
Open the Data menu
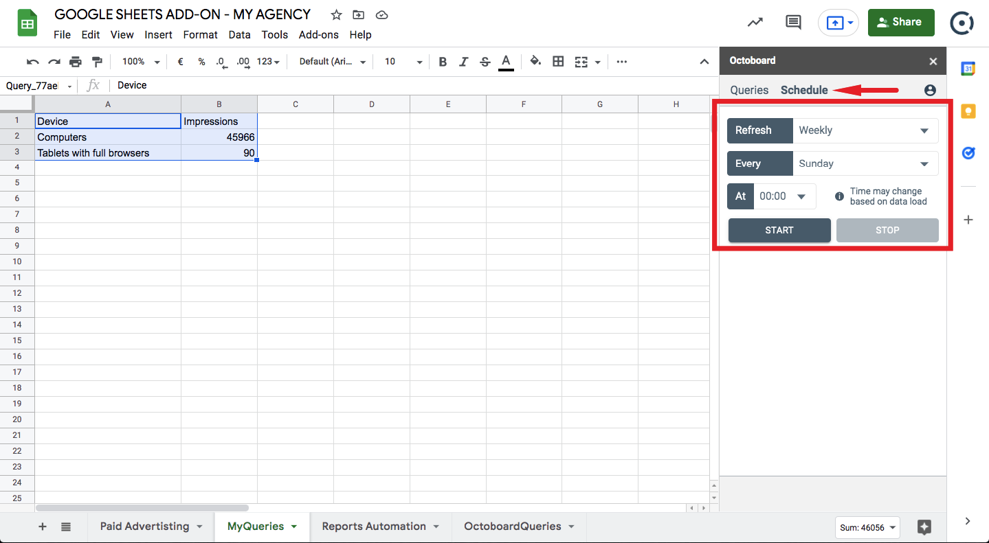pos(240,34)
